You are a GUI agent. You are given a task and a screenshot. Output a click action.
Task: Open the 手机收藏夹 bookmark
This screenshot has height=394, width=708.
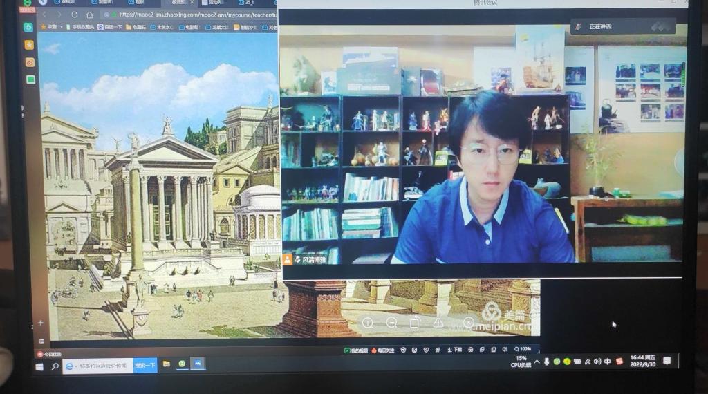80,27
